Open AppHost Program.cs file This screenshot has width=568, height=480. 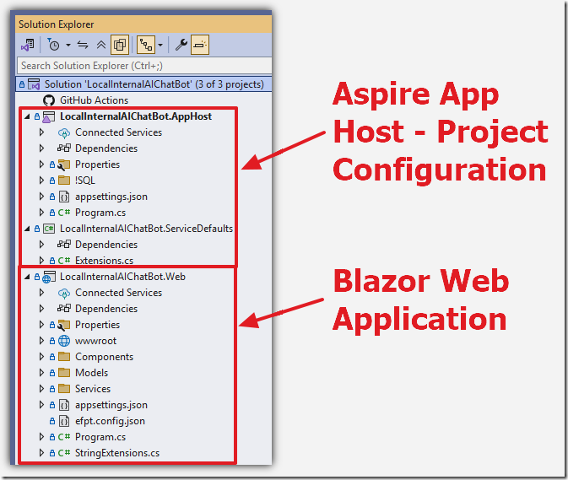pos(100,213)
